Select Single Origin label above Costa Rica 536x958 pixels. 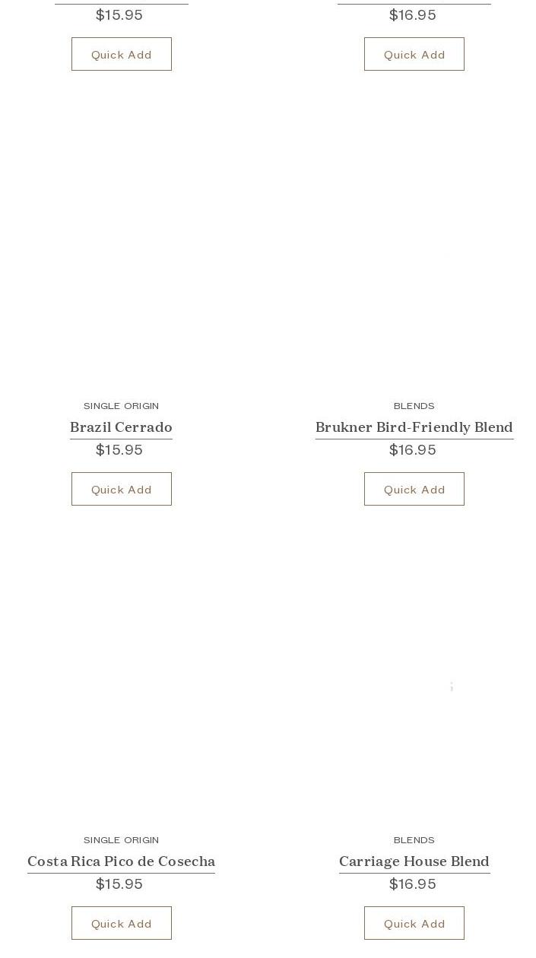(x=122, y=840)
